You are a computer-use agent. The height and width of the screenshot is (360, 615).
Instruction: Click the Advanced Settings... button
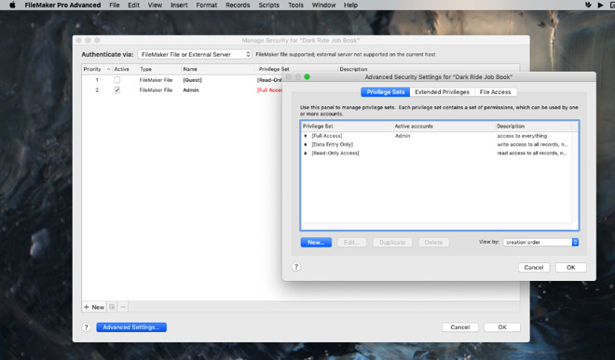tap(131, 327)
